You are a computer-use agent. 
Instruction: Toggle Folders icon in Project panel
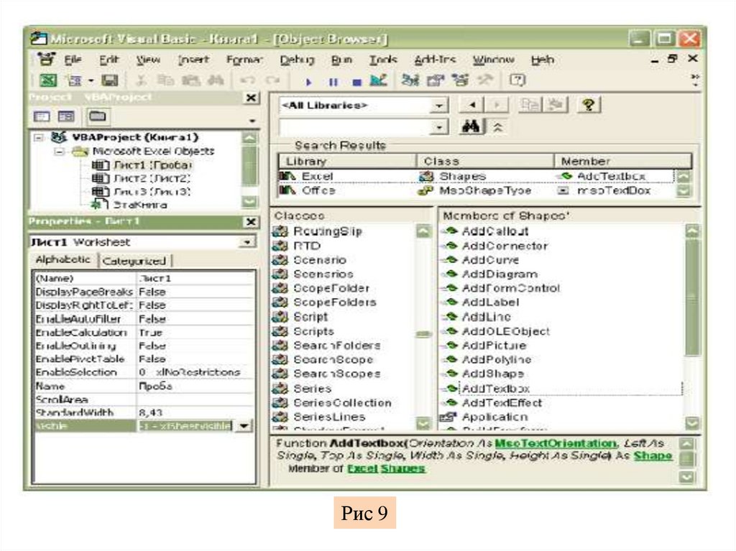point(97,116)
